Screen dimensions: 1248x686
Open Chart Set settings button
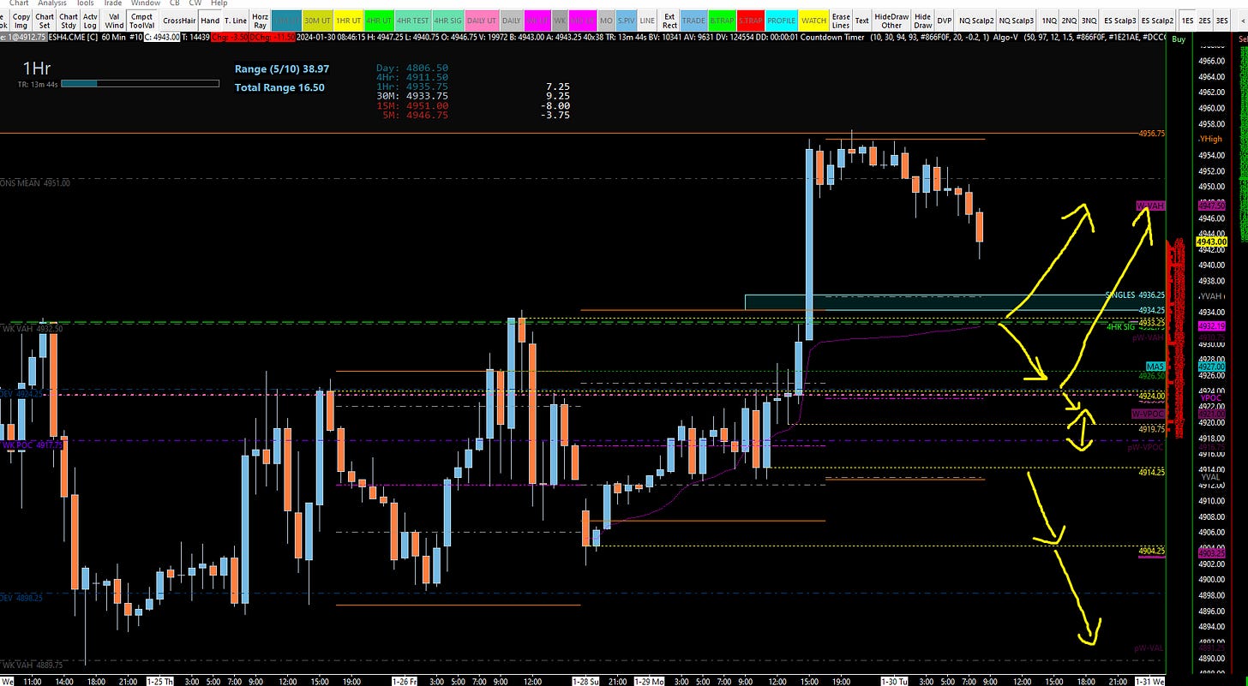(45, 21)
